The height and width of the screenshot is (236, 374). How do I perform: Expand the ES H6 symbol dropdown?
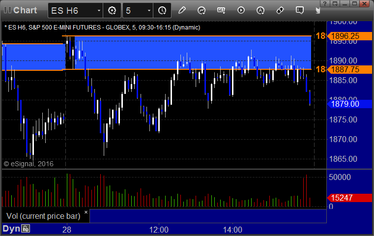[99, 10]
